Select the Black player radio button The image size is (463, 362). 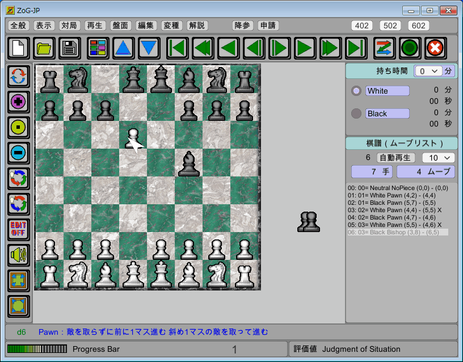(356, 113)
